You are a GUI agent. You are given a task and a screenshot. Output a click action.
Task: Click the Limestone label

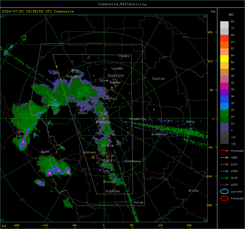pyautogui.click(x=51, y=105)
